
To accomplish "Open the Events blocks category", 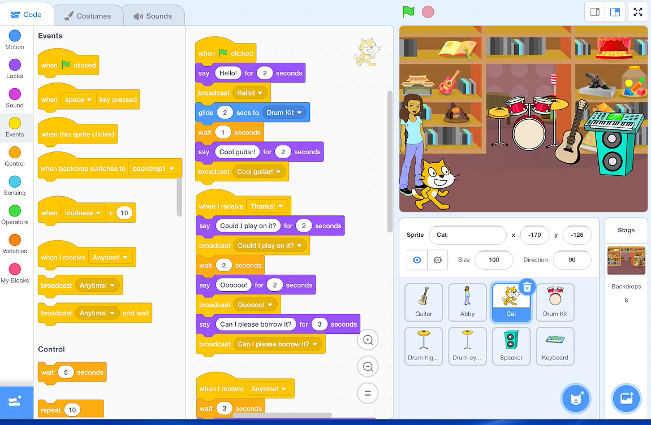I will 15,127.
